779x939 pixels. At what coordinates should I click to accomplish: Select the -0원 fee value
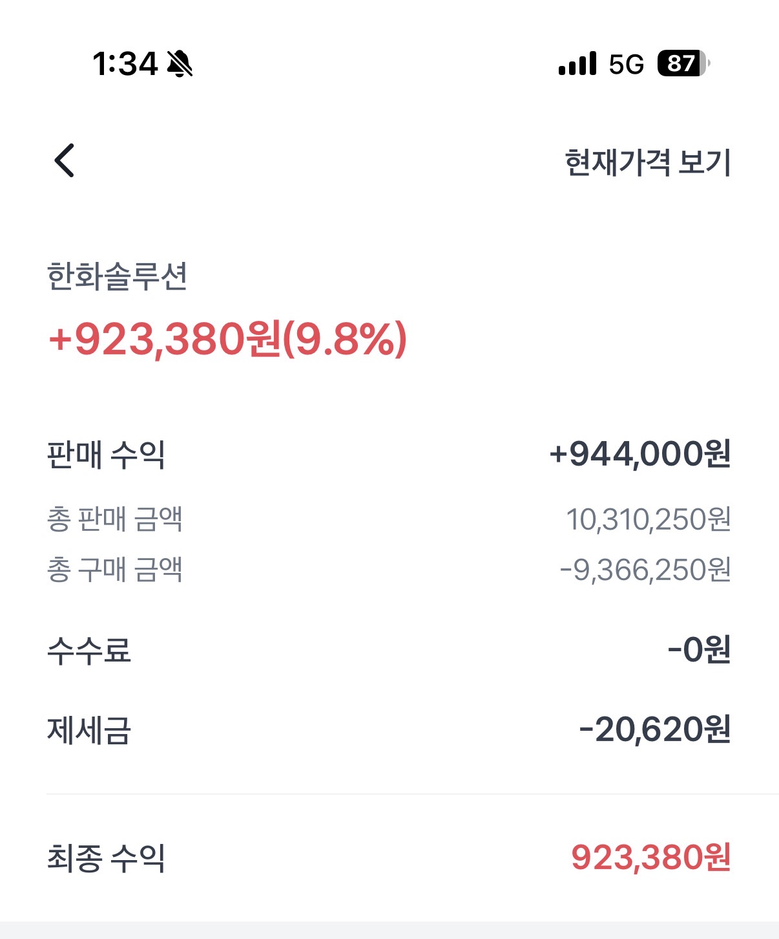tap(699, 650)
